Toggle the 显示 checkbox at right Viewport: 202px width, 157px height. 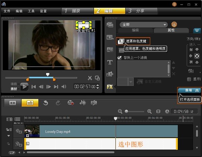click(189, 79)
